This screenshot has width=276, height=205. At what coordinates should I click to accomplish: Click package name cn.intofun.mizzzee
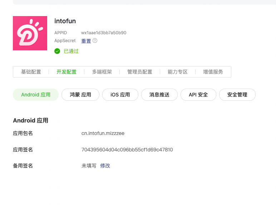coord(103,133)
